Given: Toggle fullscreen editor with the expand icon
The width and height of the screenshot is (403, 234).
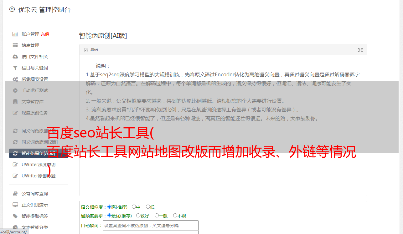Looking at the screenshot, I should pos(360,50).
